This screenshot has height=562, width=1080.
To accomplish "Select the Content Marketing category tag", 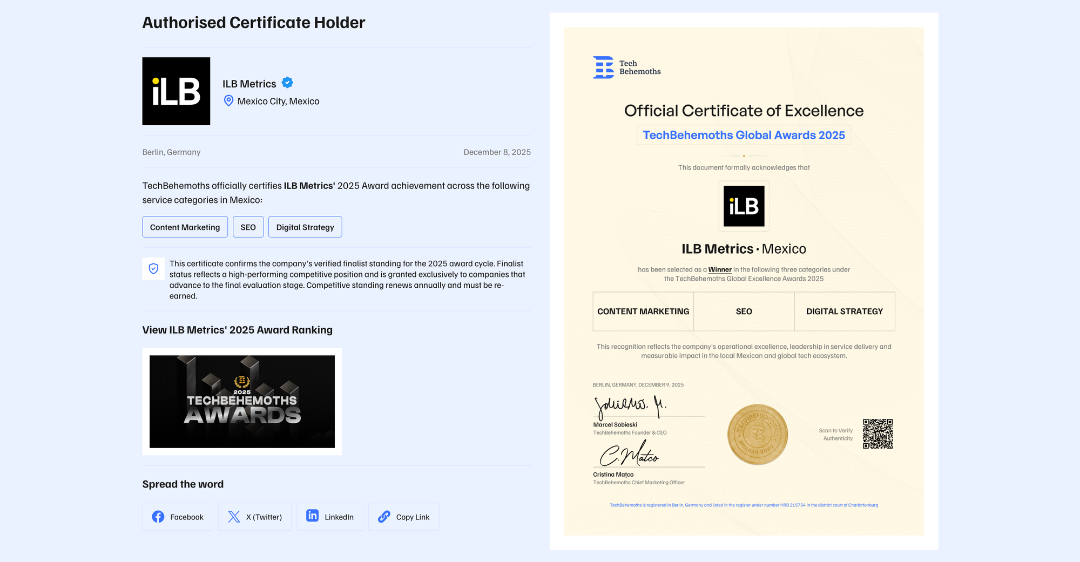I will tap(185, 227).
